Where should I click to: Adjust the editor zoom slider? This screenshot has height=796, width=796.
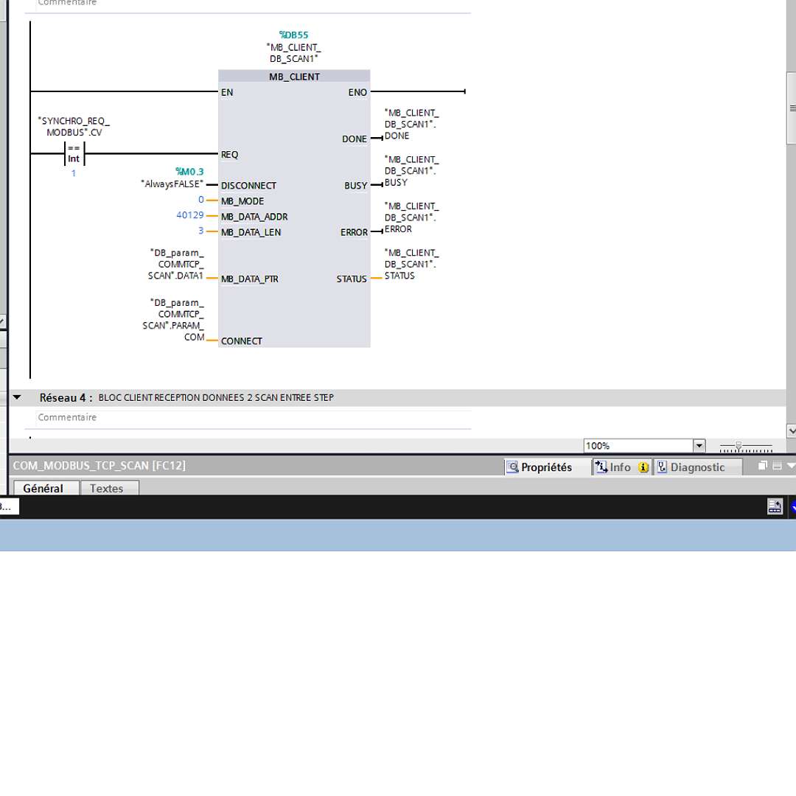coord(739,446)
